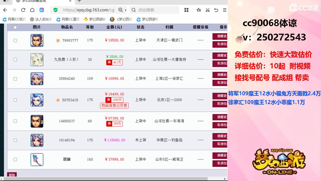Open the apps grid icon

[186, 10]
